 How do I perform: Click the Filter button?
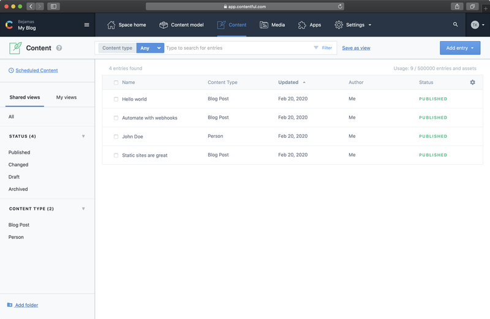[x=323, y=48]
